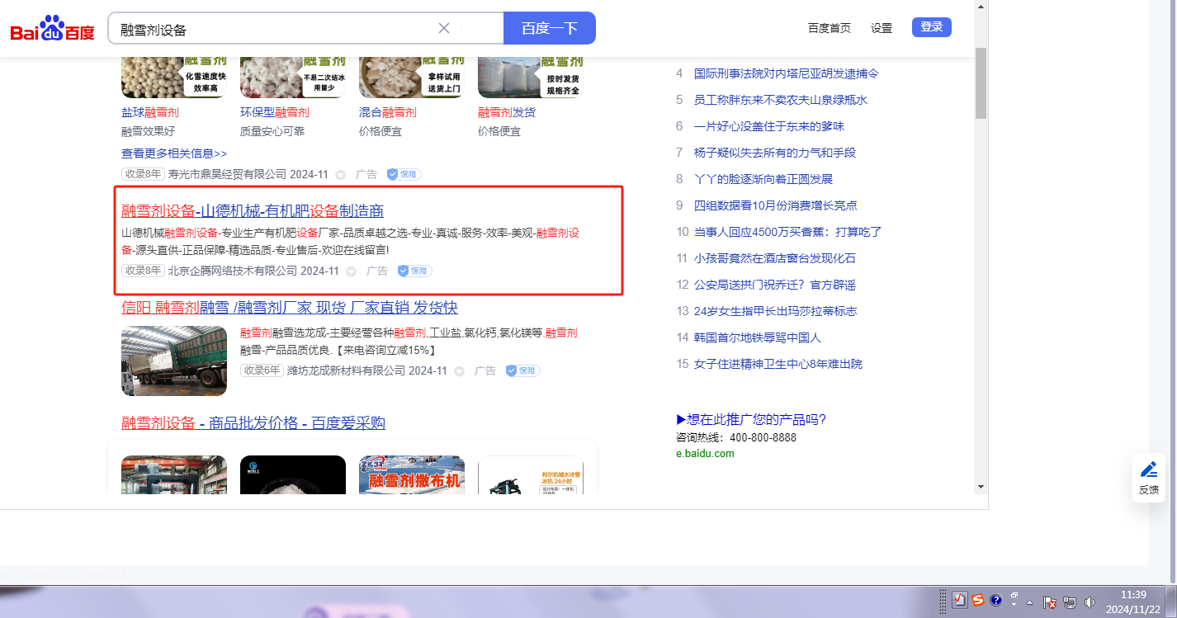Viewport: 1177px width, 618px height.
Task: Expand the dropdown arrow beside 潍坊龙成新材料有限公司 2024-11
Action: coord(459,371)
